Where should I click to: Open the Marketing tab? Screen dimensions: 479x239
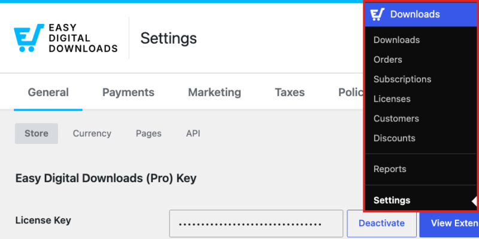click(214, 92)
